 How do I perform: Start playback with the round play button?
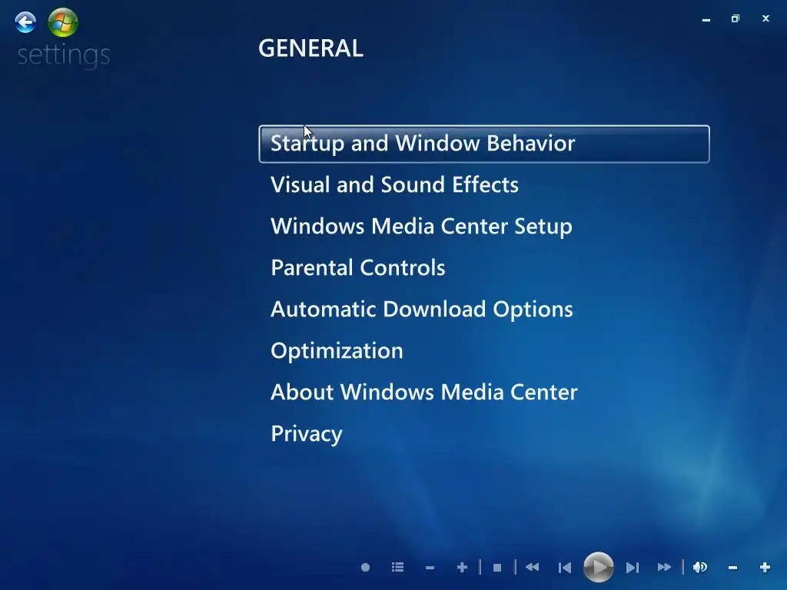pos(598,568)
